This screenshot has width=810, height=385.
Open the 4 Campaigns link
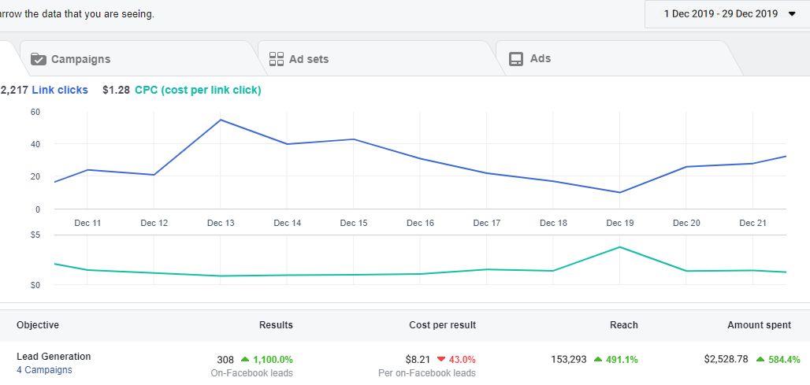[44, 370]
